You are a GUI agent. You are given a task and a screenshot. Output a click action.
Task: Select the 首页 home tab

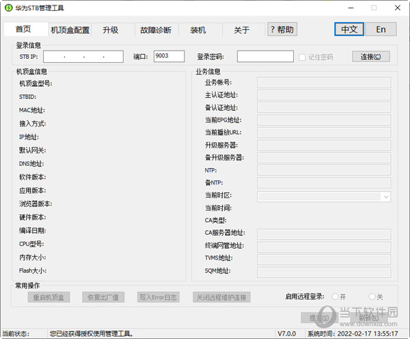tap(23, 29)
